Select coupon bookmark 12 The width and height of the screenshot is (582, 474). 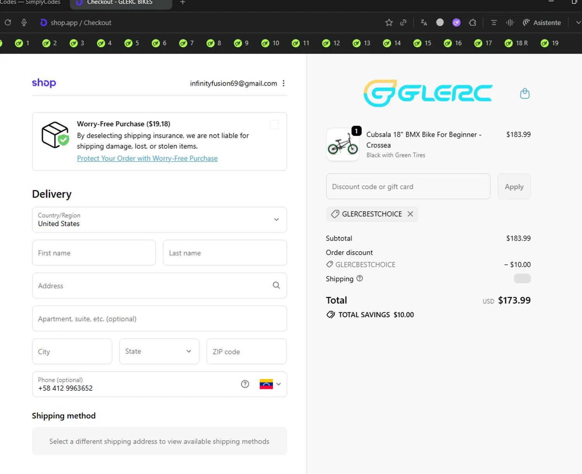[331, 43]
